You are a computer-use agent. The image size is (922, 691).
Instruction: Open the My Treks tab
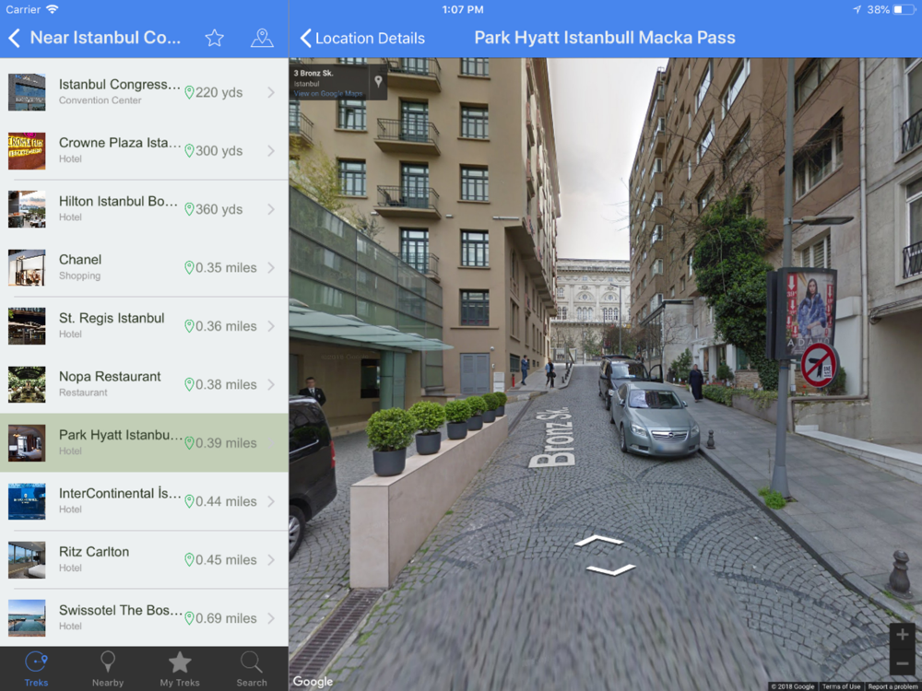pyautogui.click(x=180, y=669)
